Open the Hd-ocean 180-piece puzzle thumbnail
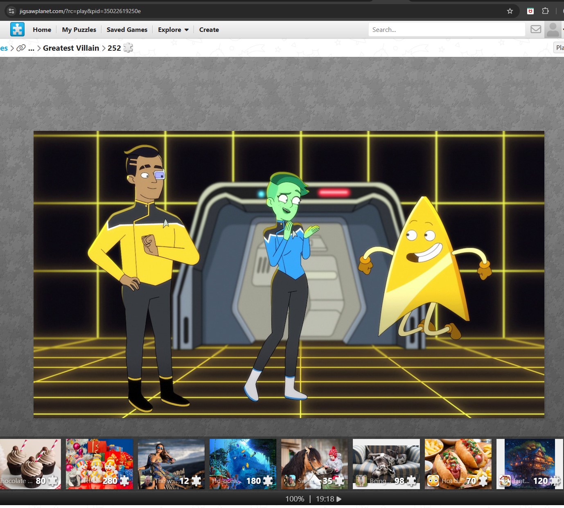The width and height of the screenshot is (564, 508). click(243, 464)
